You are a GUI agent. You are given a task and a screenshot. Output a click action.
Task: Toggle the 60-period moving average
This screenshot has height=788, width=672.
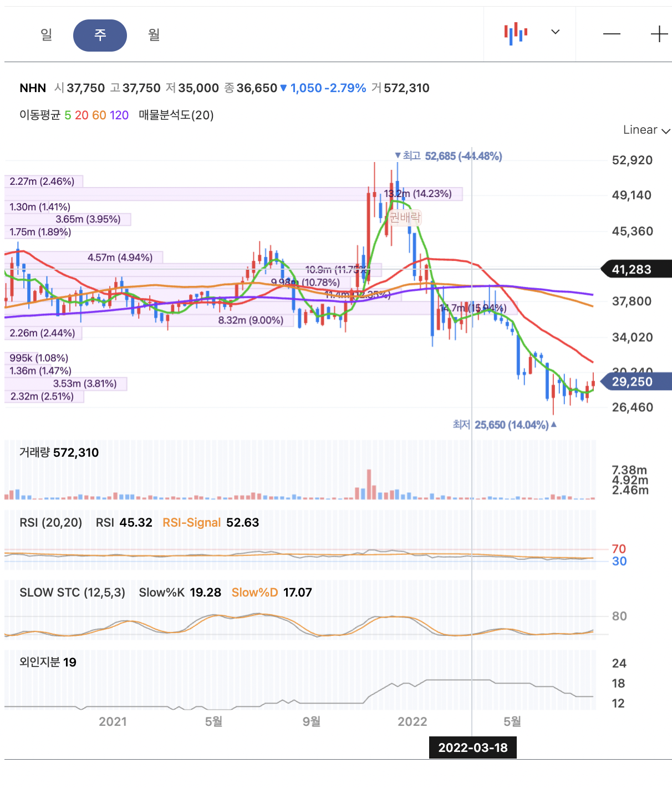[99, 115]
